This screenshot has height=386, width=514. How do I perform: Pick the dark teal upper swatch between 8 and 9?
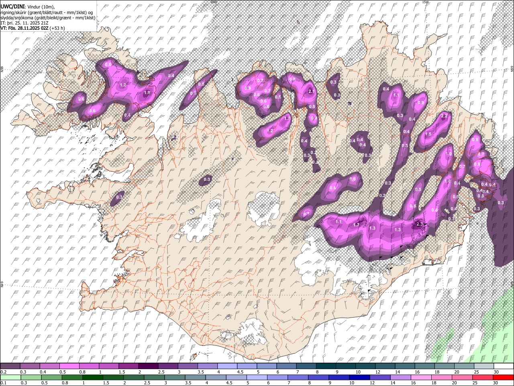click(x=326, y=366)
